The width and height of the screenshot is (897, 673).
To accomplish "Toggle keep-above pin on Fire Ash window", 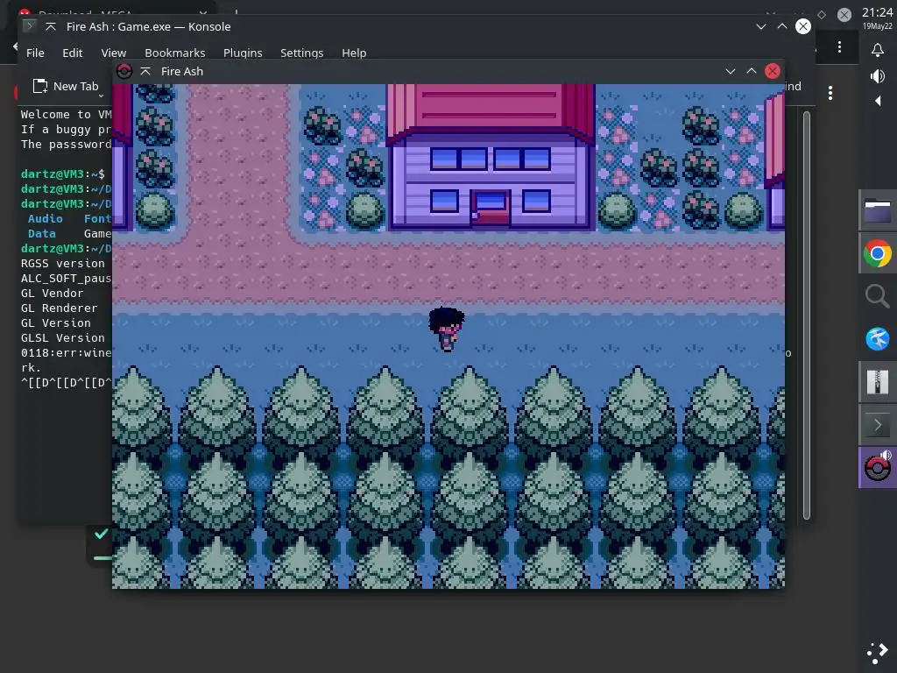I will (145, 71).
